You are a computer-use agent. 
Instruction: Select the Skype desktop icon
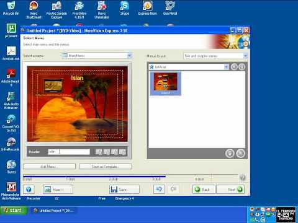125,8
